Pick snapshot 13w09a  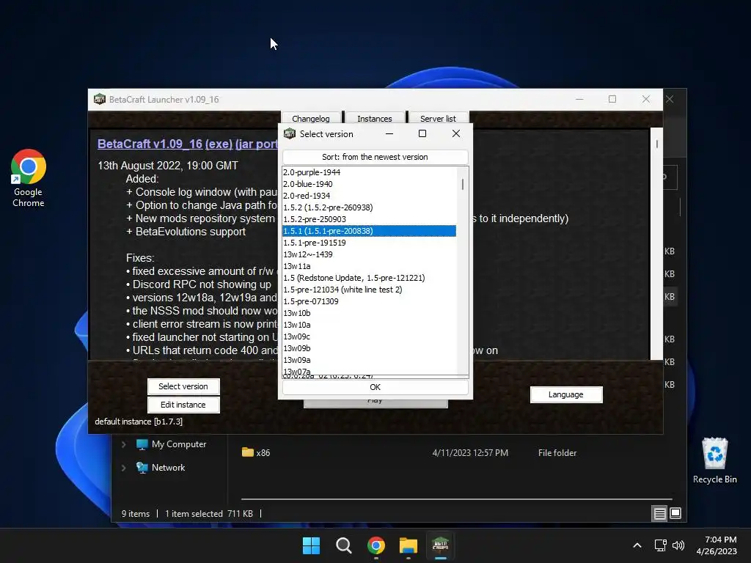point(369,360)
